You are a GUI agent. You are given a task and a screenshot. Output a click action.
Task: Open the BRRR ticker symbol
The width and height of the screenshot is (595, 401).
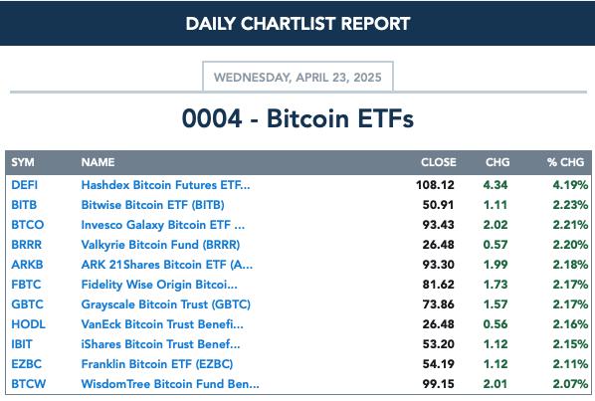26,245
